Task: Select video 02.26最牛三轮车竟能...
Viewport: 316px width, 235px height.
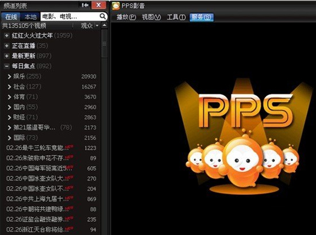Action: coord(37,148)
